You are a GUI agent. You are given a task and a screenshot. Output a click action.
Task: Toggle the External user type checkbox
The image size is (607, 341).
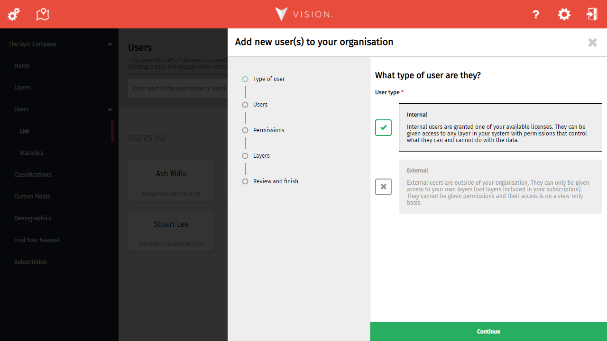click(x=383, y=187)
